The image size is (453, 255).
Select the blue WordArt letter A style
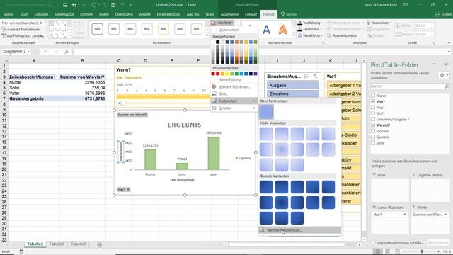tap(266, 30)
